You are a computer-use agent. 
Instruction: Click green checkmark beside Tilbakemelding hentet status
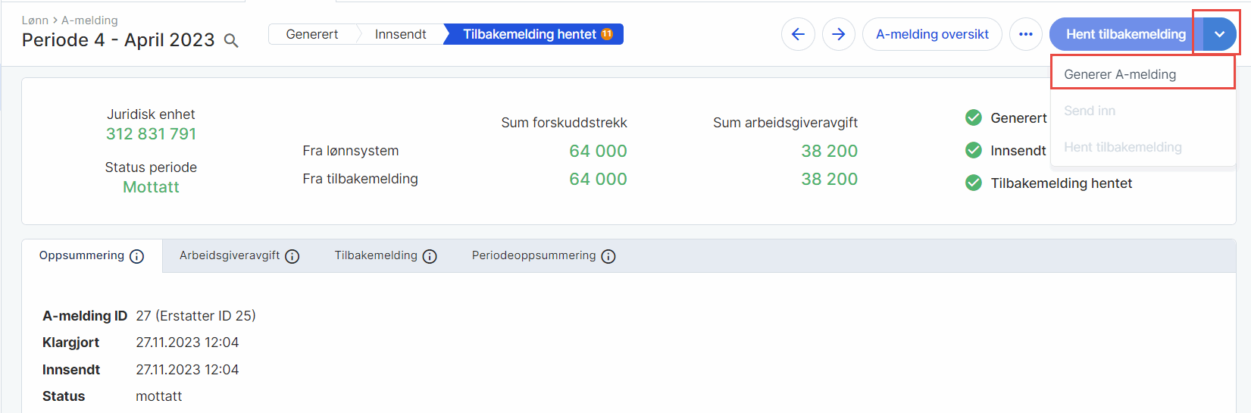coord(974,183)
